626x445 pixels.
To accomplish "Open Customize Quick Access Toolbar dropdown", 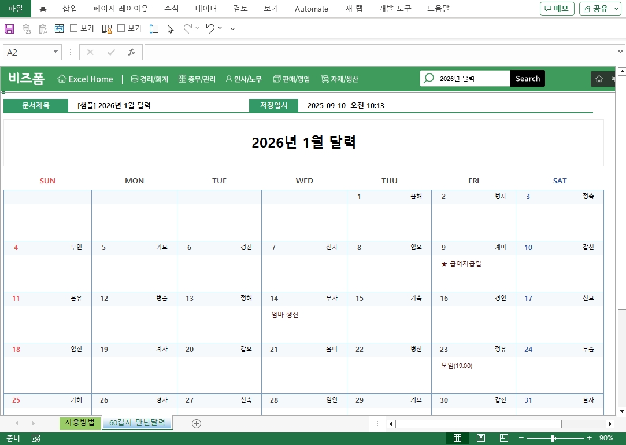I will 233,28.
